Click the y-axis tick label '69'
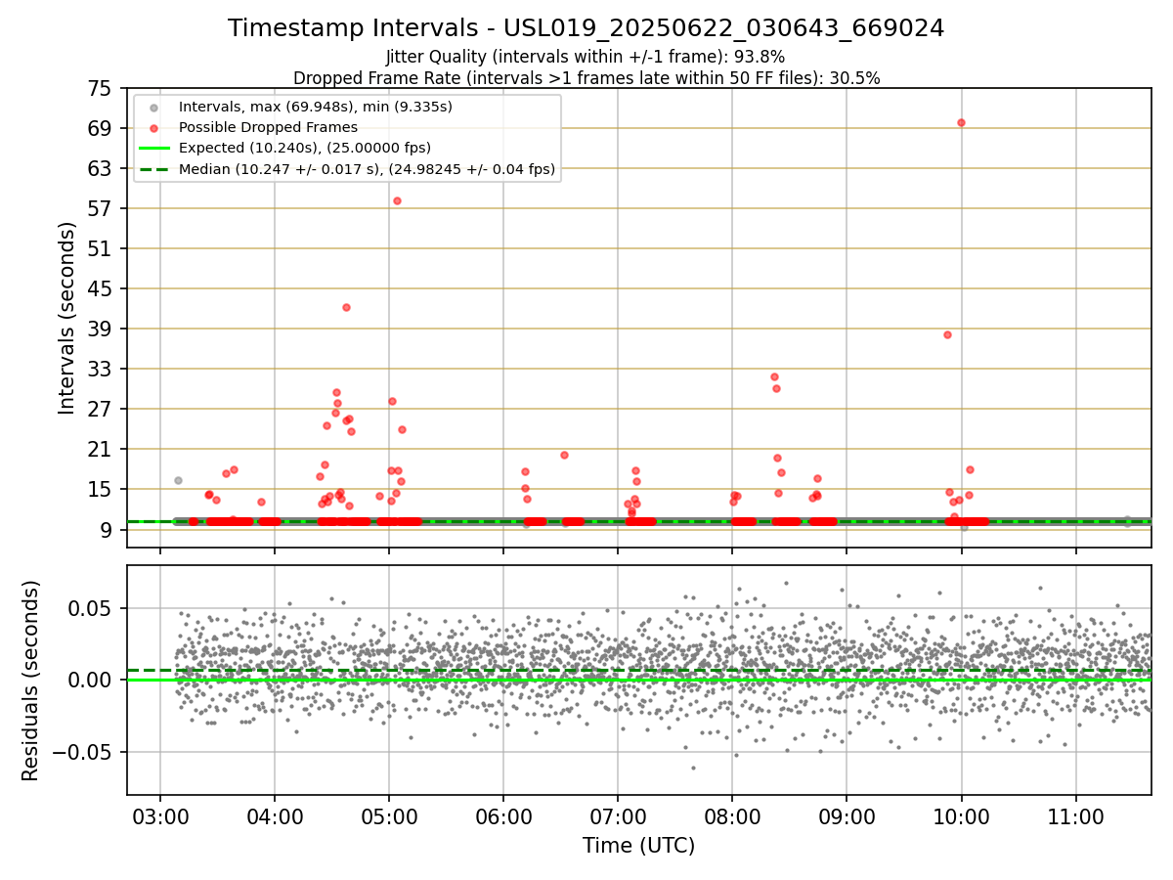 click(101, 128)
